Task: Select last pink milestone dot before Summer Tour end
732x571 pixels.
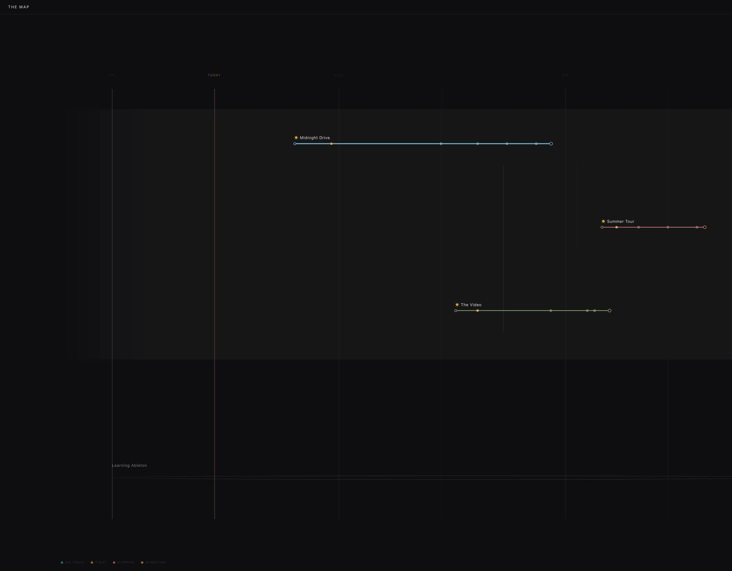Action: tap(697, 227)
